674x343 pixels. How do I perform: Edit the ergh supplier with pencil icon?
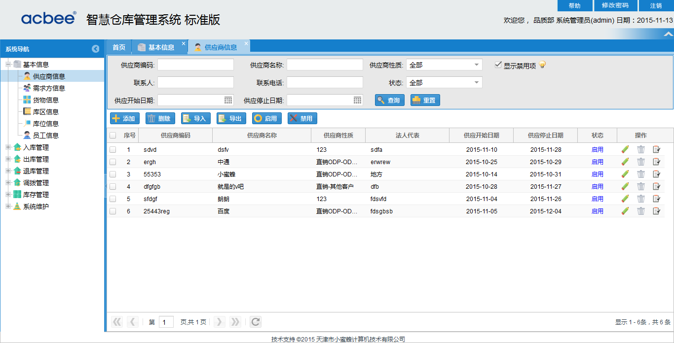[x=625, y=162]
